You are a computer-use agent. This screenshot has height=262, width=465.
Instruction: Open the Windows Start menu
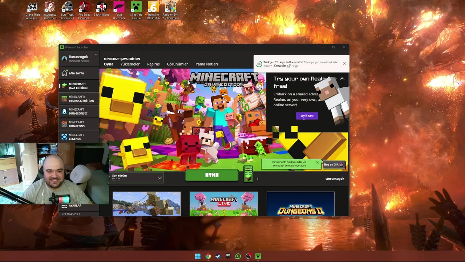198,256
